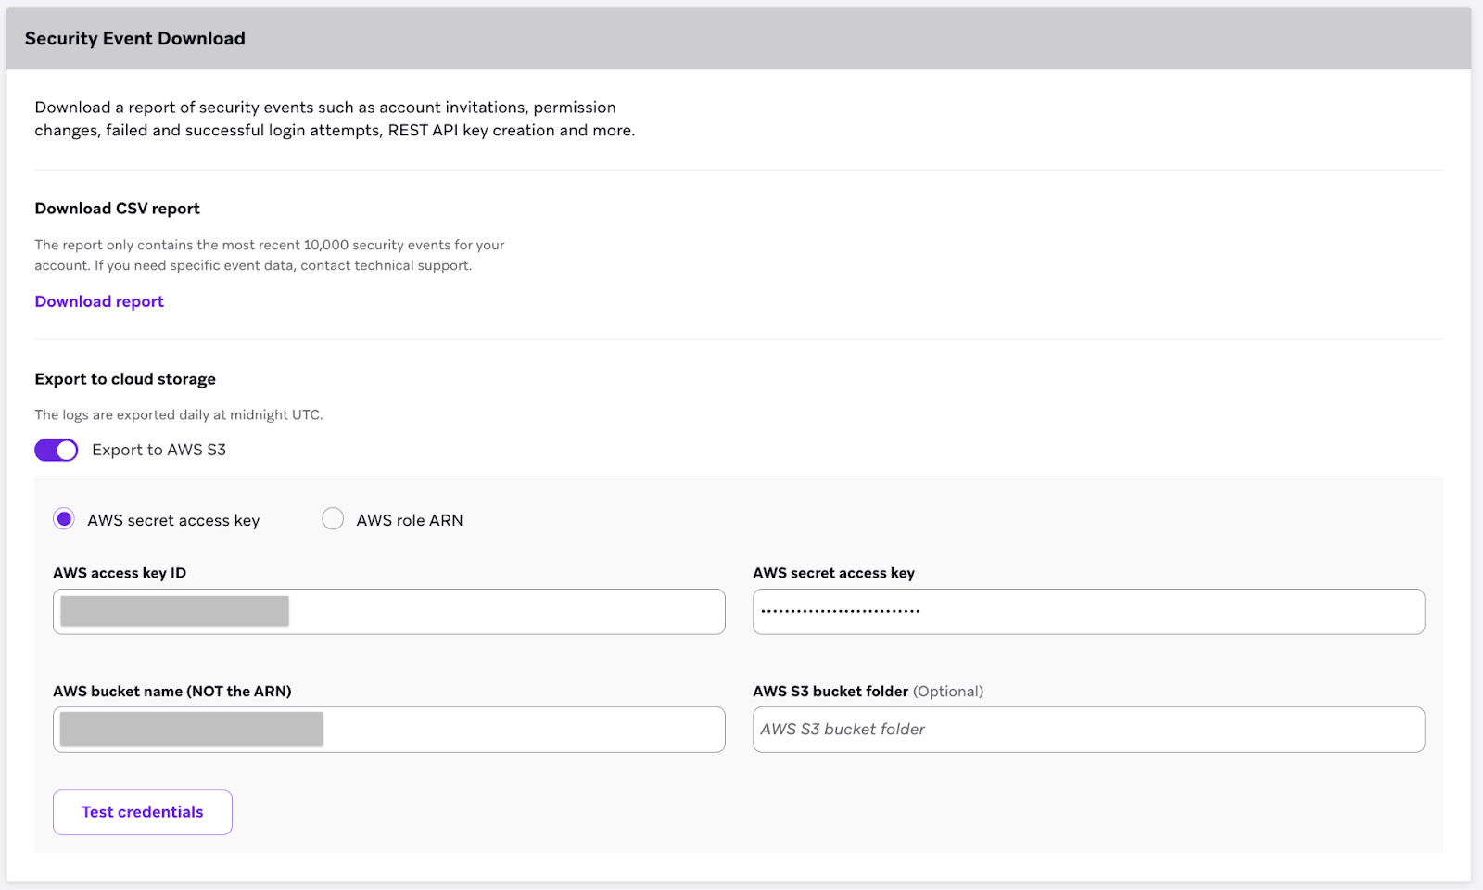Click the Security Event Download header

(x=135, y=38)
